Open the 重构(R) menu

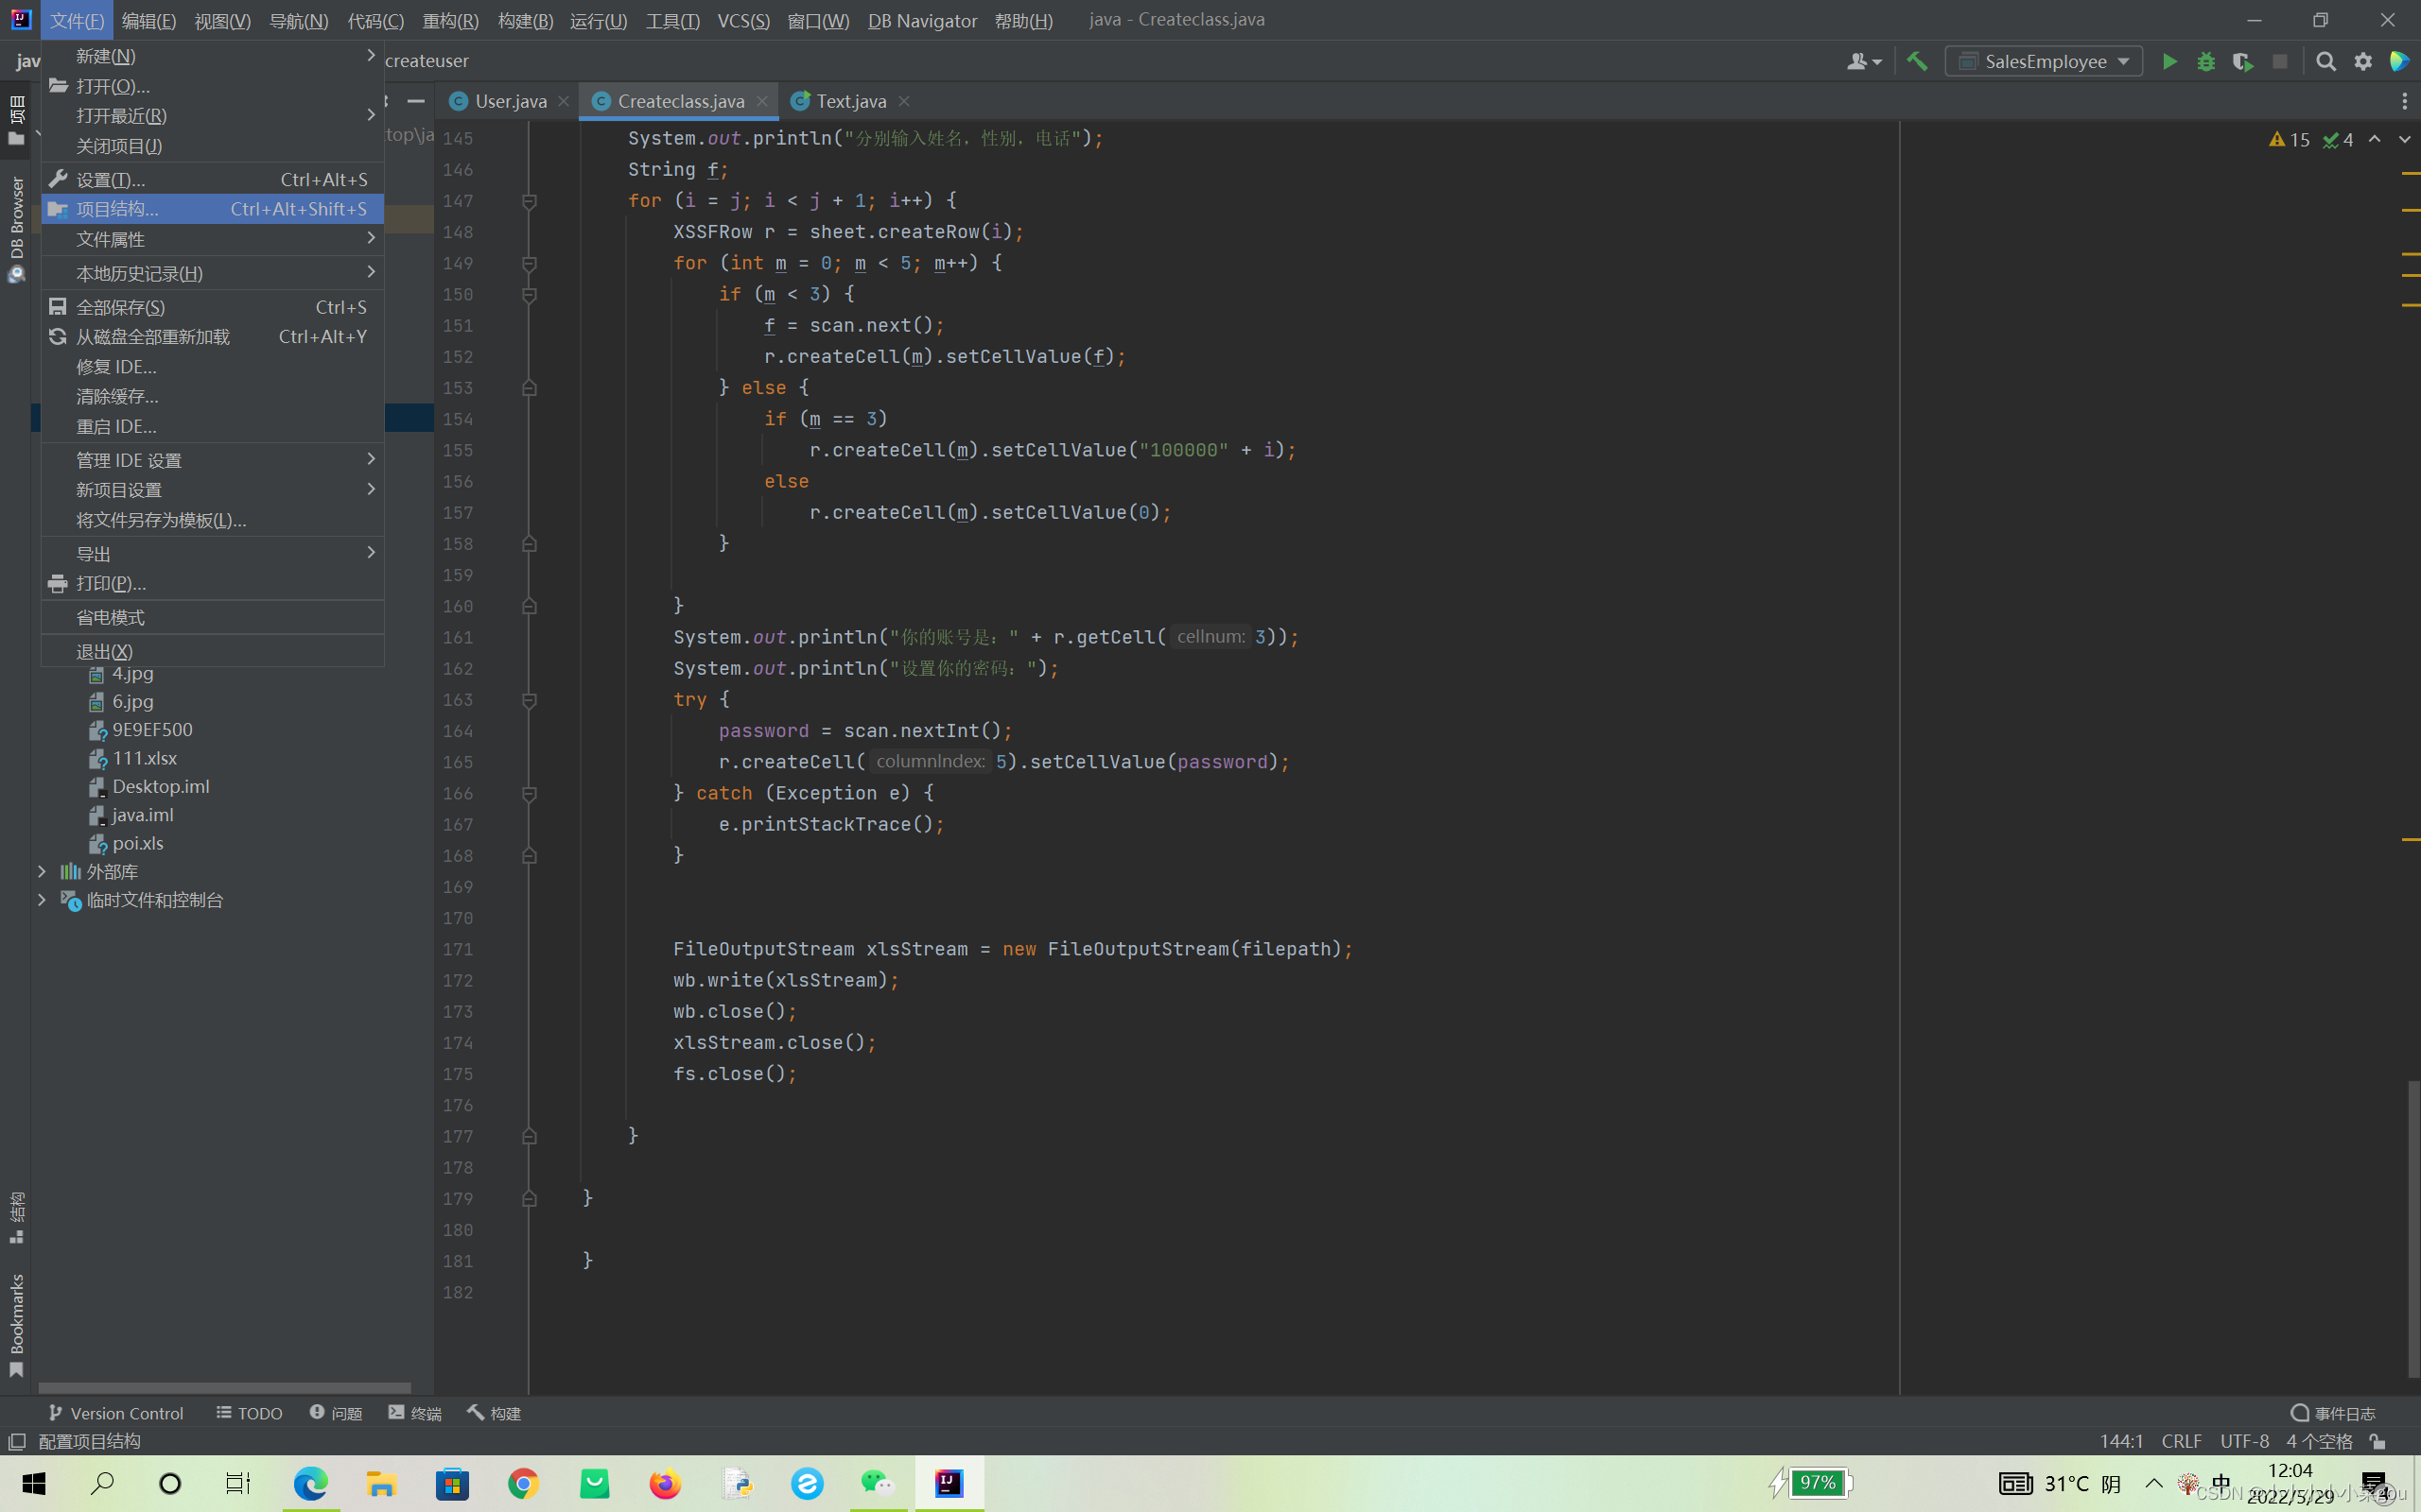tap(449, 20)
